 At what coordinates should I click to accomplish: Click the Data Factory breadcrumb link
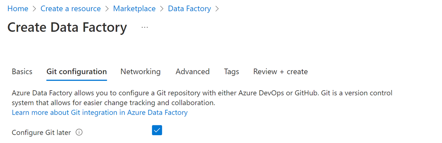click(189, 8)
